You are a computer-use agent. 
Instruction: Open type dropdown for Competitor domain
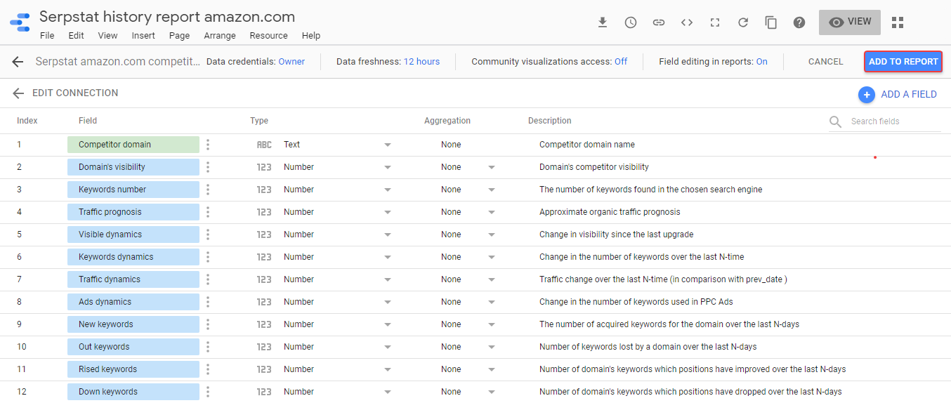pyautogui.click(x=388, y=145)
